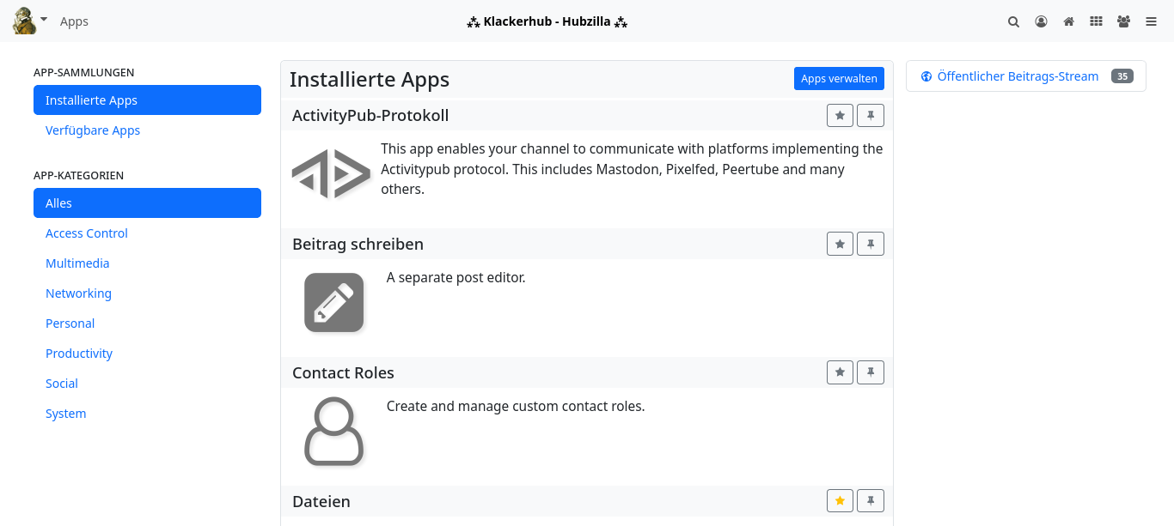Viewport: 1174px width, 526px height.
Task: Open the hamburger menu in the navbar
Action: tap(1151, 21)
